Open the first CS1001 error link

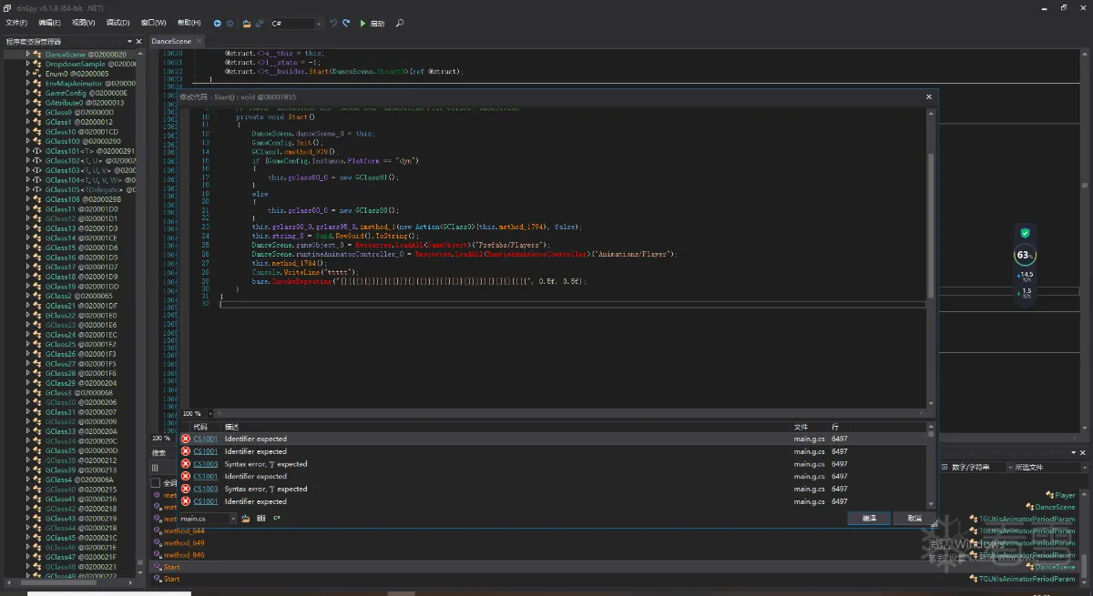pyautogui.click(x=205, y=439)
